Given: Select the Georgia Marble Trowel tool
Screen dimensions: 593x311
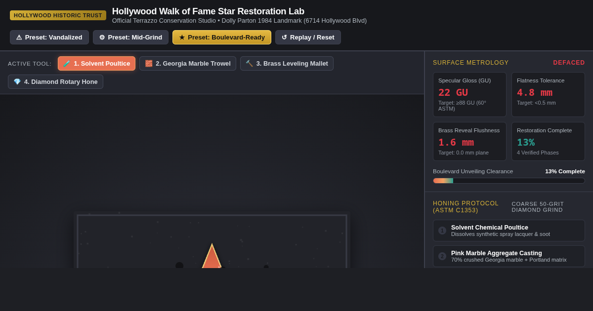Looking at the screenshot, I should tap(188, 63).
